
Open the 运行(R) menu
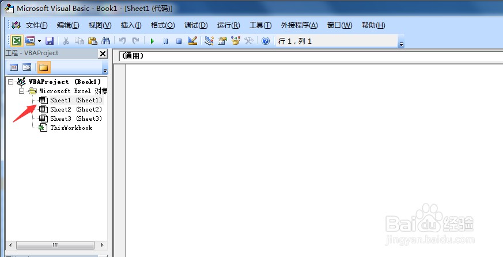[228, 25]
